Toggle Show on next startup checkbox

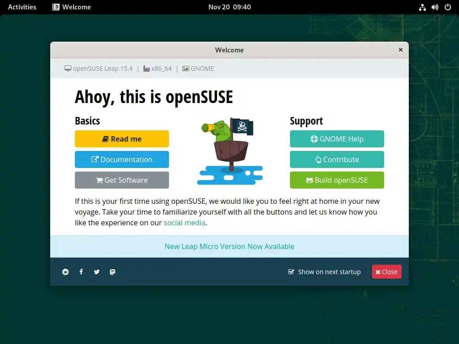tap(291, 272)
